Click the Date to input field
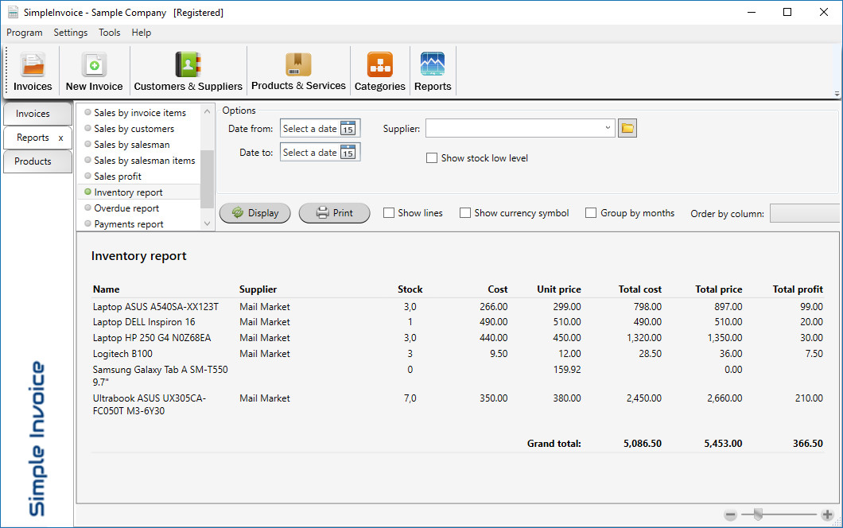The width and height of the screenshot is (843, 528). tap(309, 152)
